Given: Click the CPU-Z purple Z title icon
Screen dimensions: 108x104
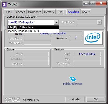Looking at the screenshot, I should tap(4, 4).
